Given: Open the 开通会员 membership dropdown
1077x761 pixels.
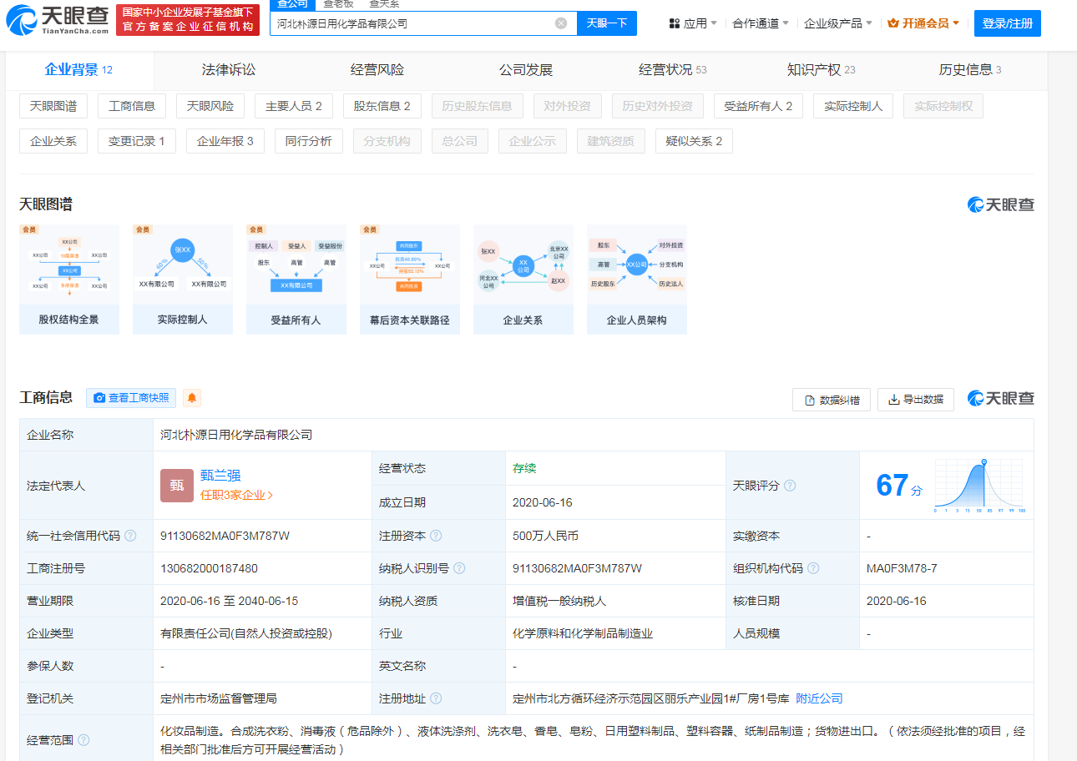Looking at the screenshot, I should pos(923,23).
